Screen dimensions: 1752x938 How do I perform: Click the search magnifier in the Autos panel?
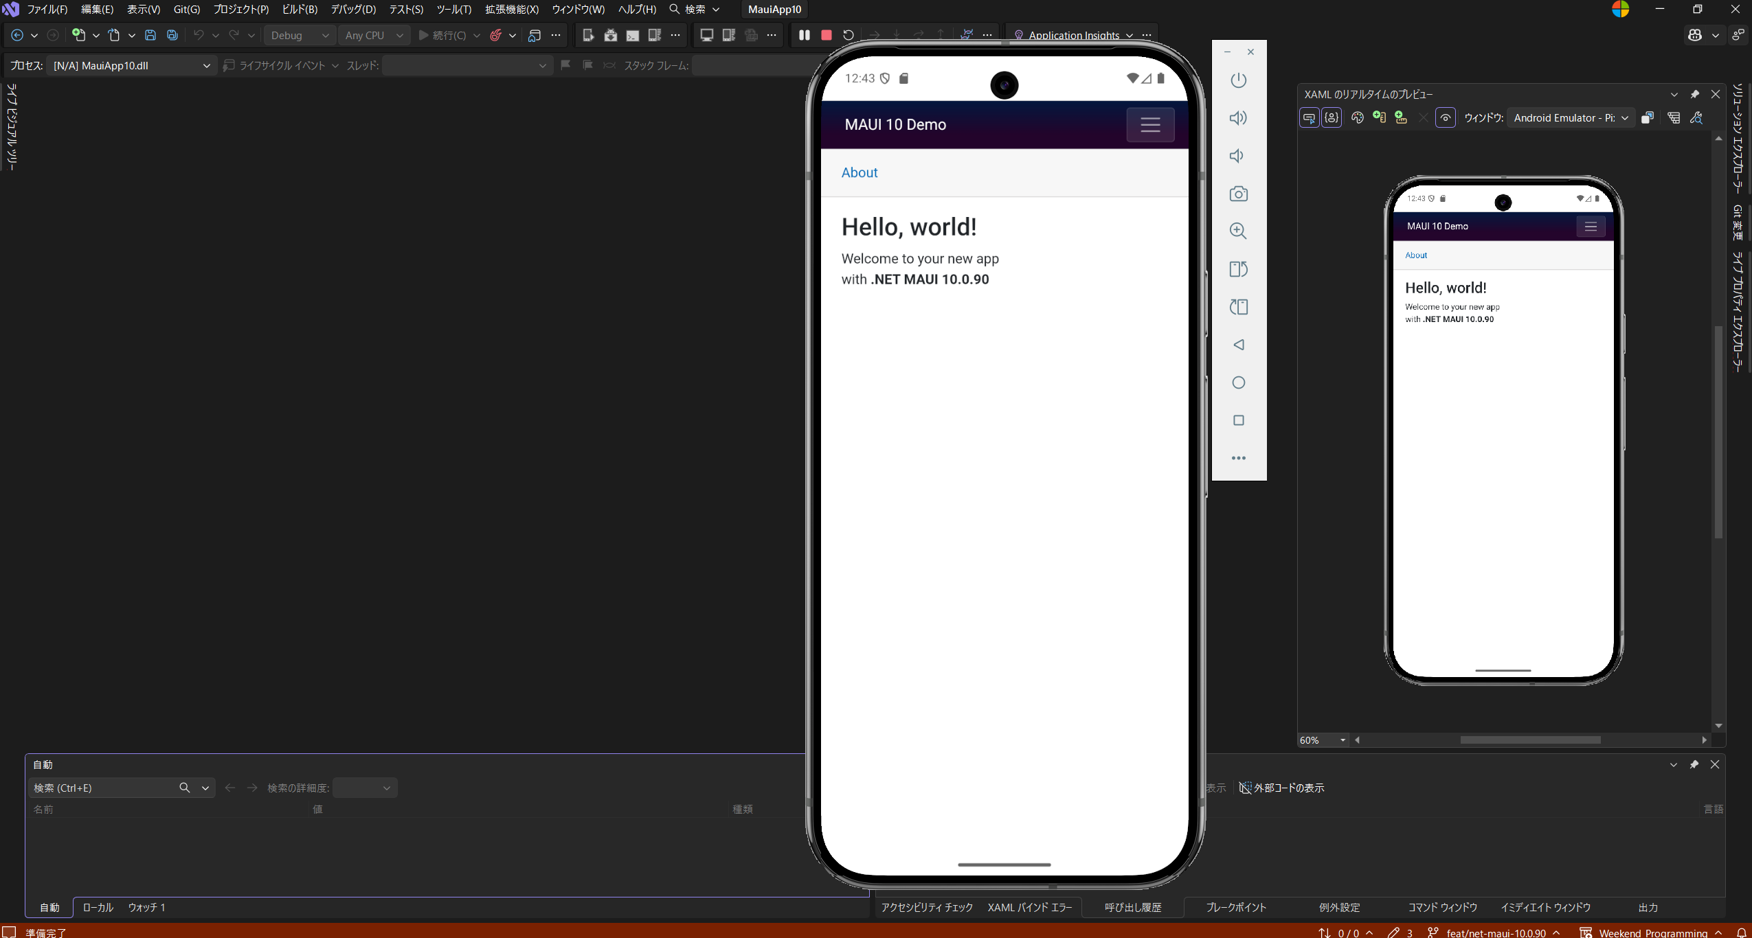(184, 788)
